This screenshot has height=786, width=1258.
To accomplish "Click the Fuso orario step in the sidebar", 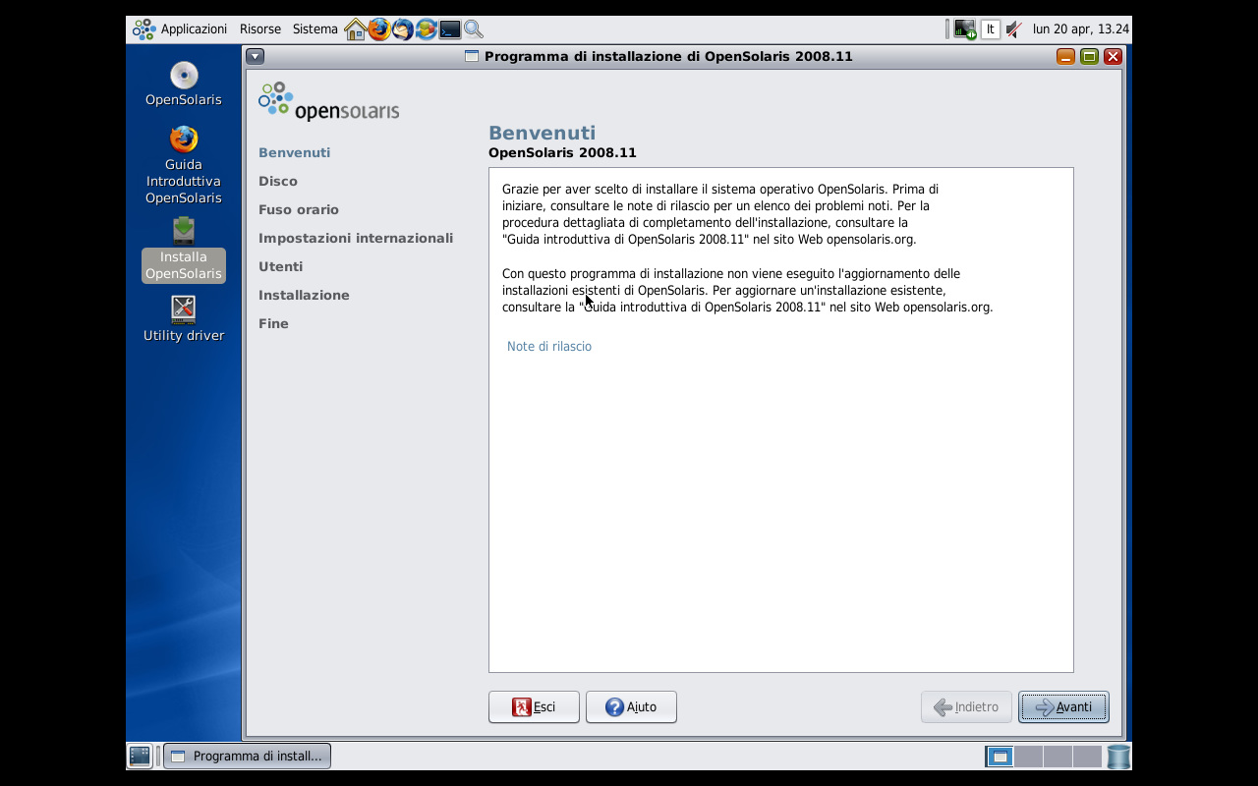I will [x=299, y=209].
